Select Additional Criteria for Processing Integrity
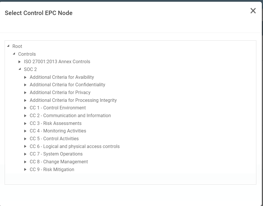 [73, 100]
